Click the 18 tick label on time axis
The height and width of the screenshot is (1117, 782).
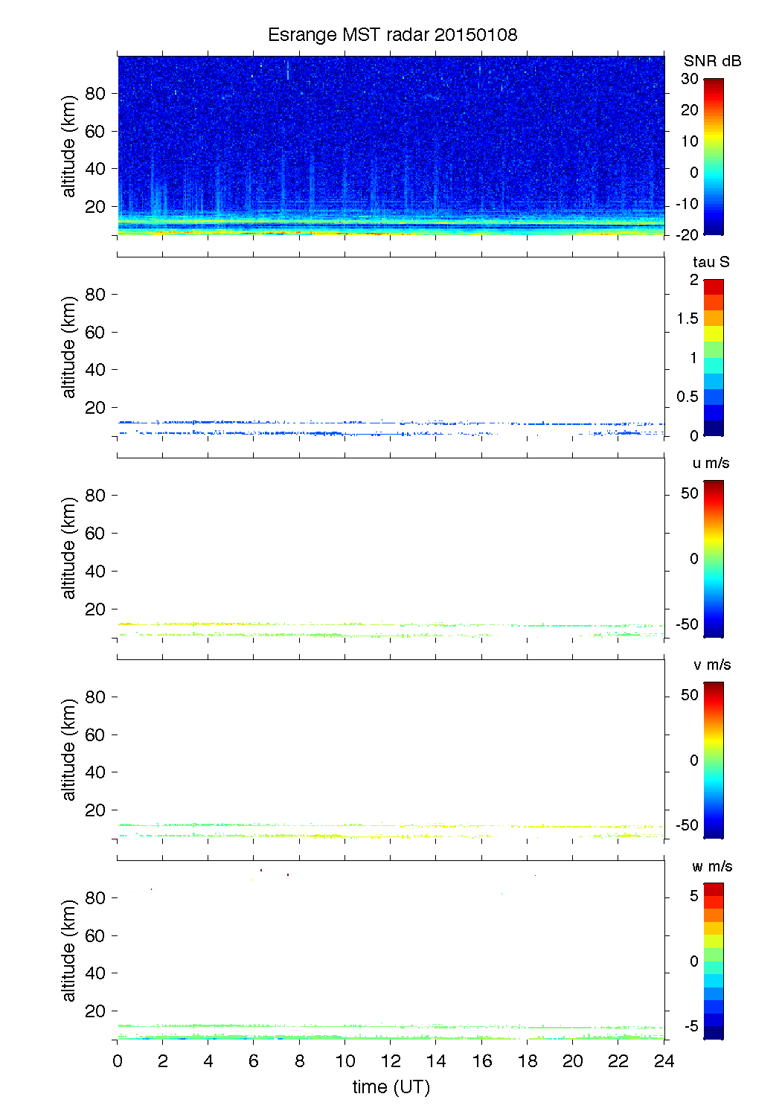528,1061
